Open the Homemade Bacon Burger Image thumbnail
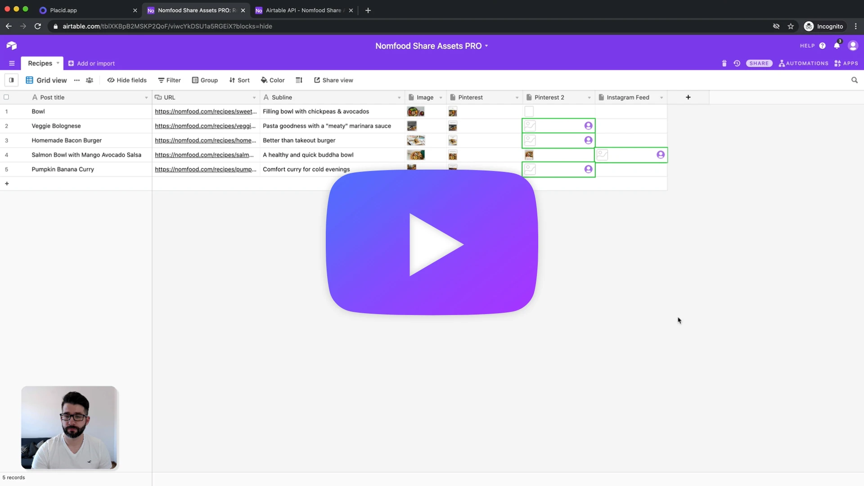This screenshot has height=486, width=864. [416, 140]
